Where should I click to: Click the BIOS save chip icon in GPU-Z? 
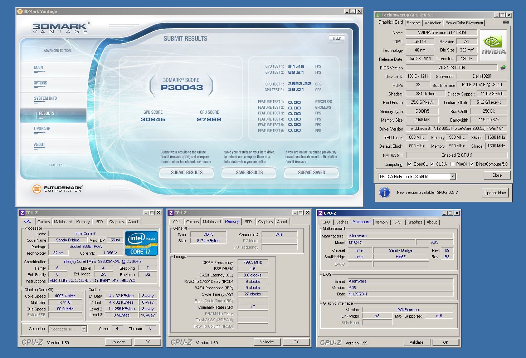[x=503, y=67]
